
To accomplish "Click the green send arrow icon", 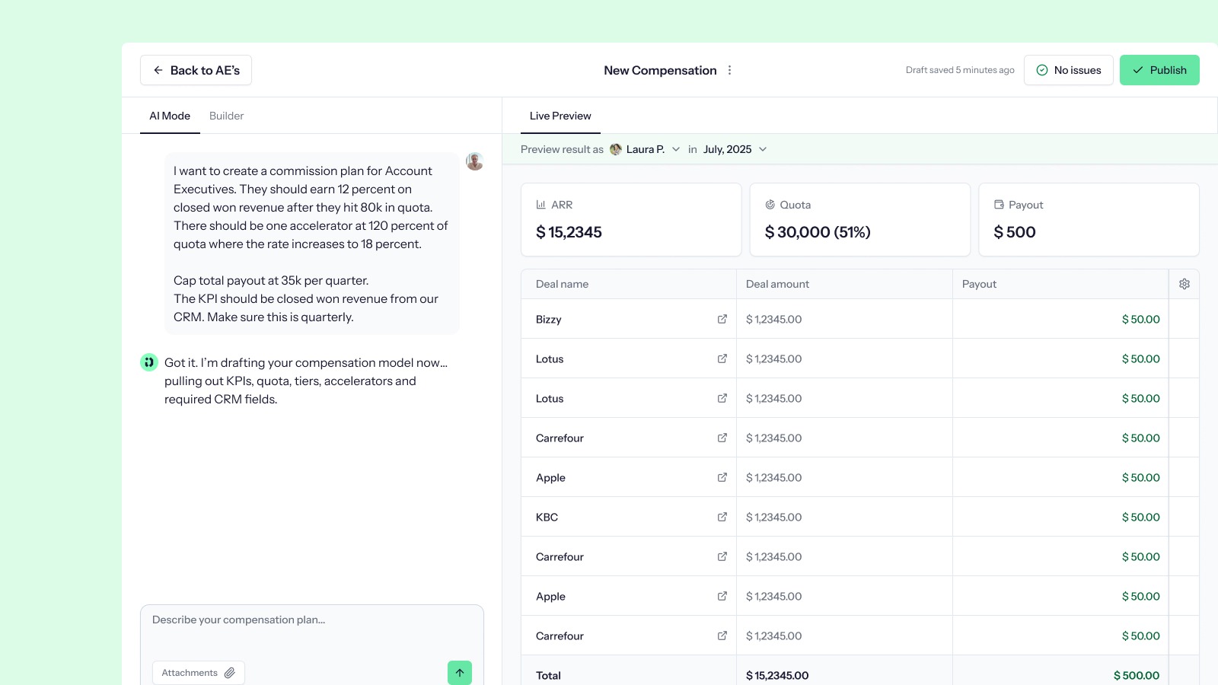I will (x=460, y=673).
